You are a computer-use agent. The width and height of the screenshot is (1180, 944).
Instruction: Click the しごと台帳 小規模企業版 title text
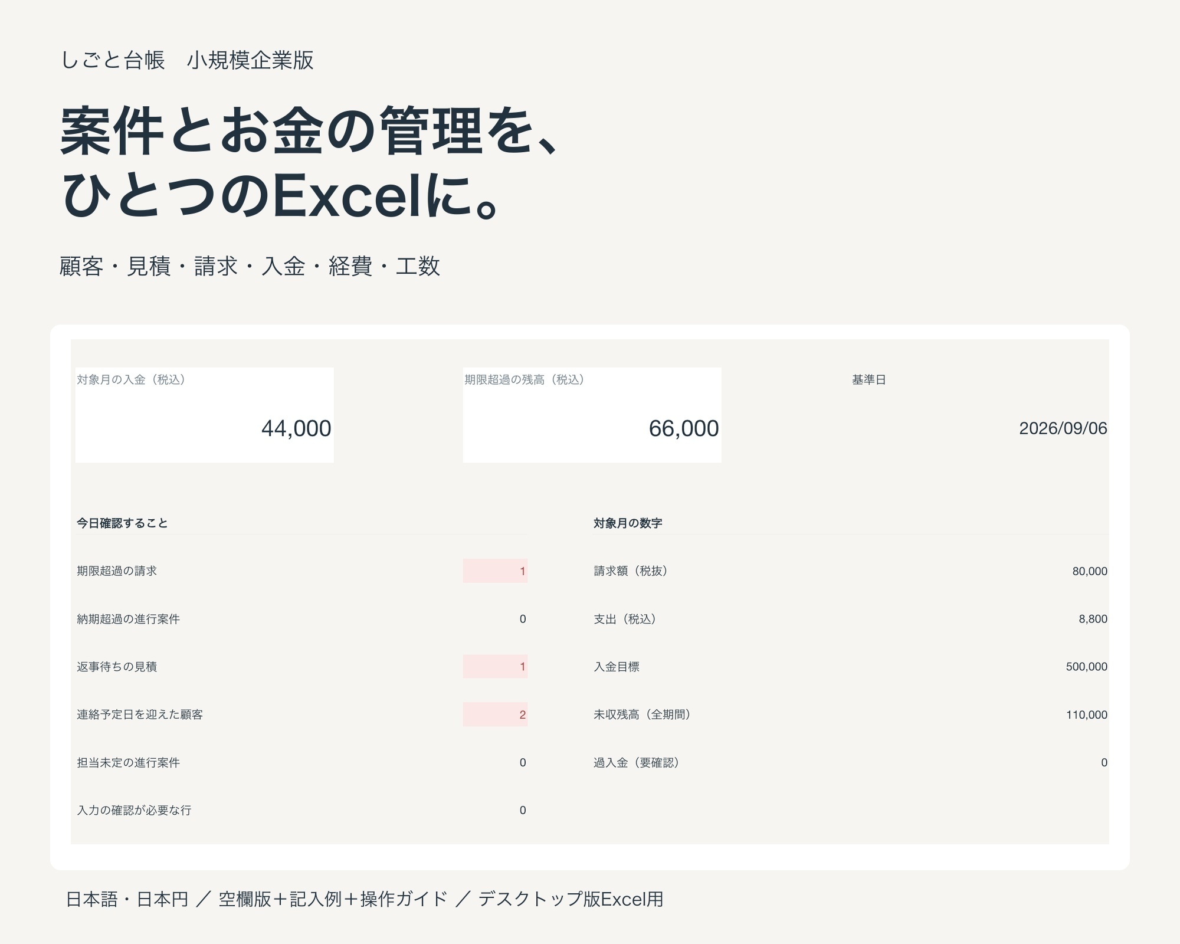click(187, 60)
